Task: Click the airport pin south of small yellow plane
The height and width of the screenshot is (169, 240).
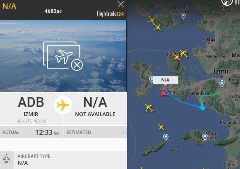Action: [166, 137]
